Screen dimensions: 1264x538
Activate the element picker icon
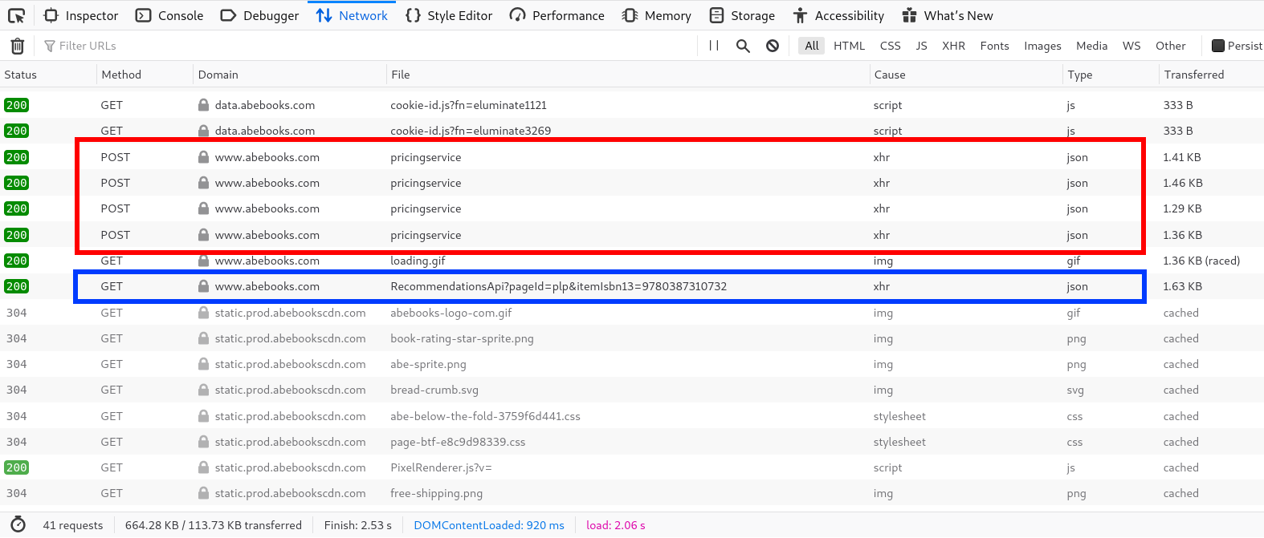tap(16, 15)
